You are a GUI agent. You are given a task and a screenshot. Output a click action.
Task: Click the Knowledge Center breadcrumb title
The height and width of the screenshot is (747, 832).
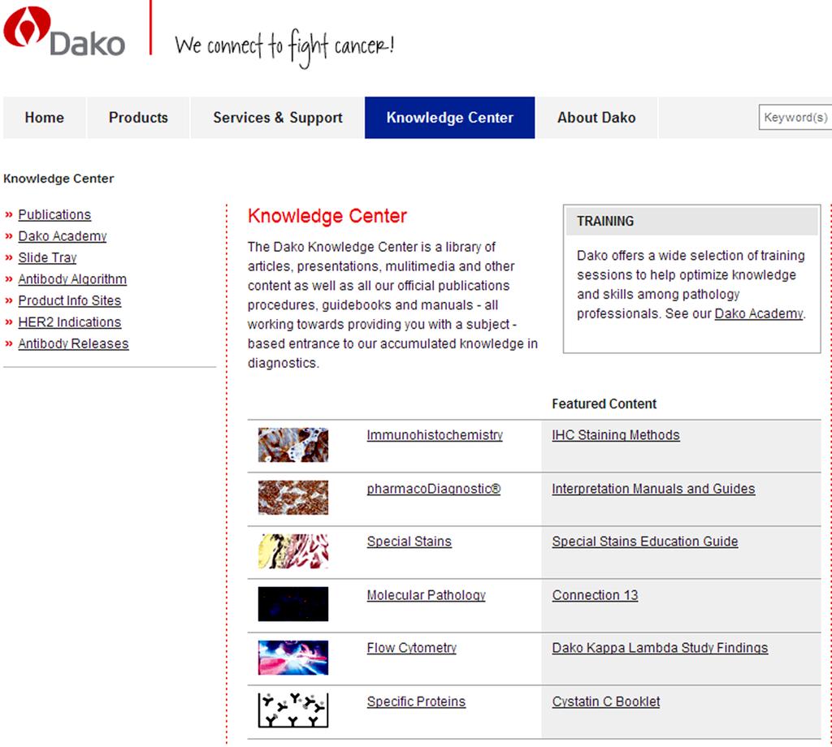coord(58,179)
